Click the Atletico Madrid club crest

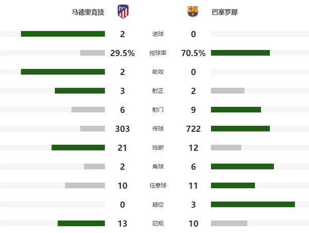(123, 12)
